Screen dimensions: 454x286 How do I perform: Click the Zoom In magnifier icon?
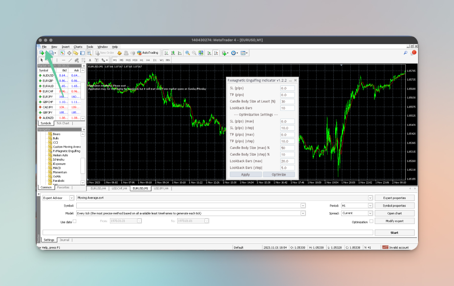pos(188,53)
